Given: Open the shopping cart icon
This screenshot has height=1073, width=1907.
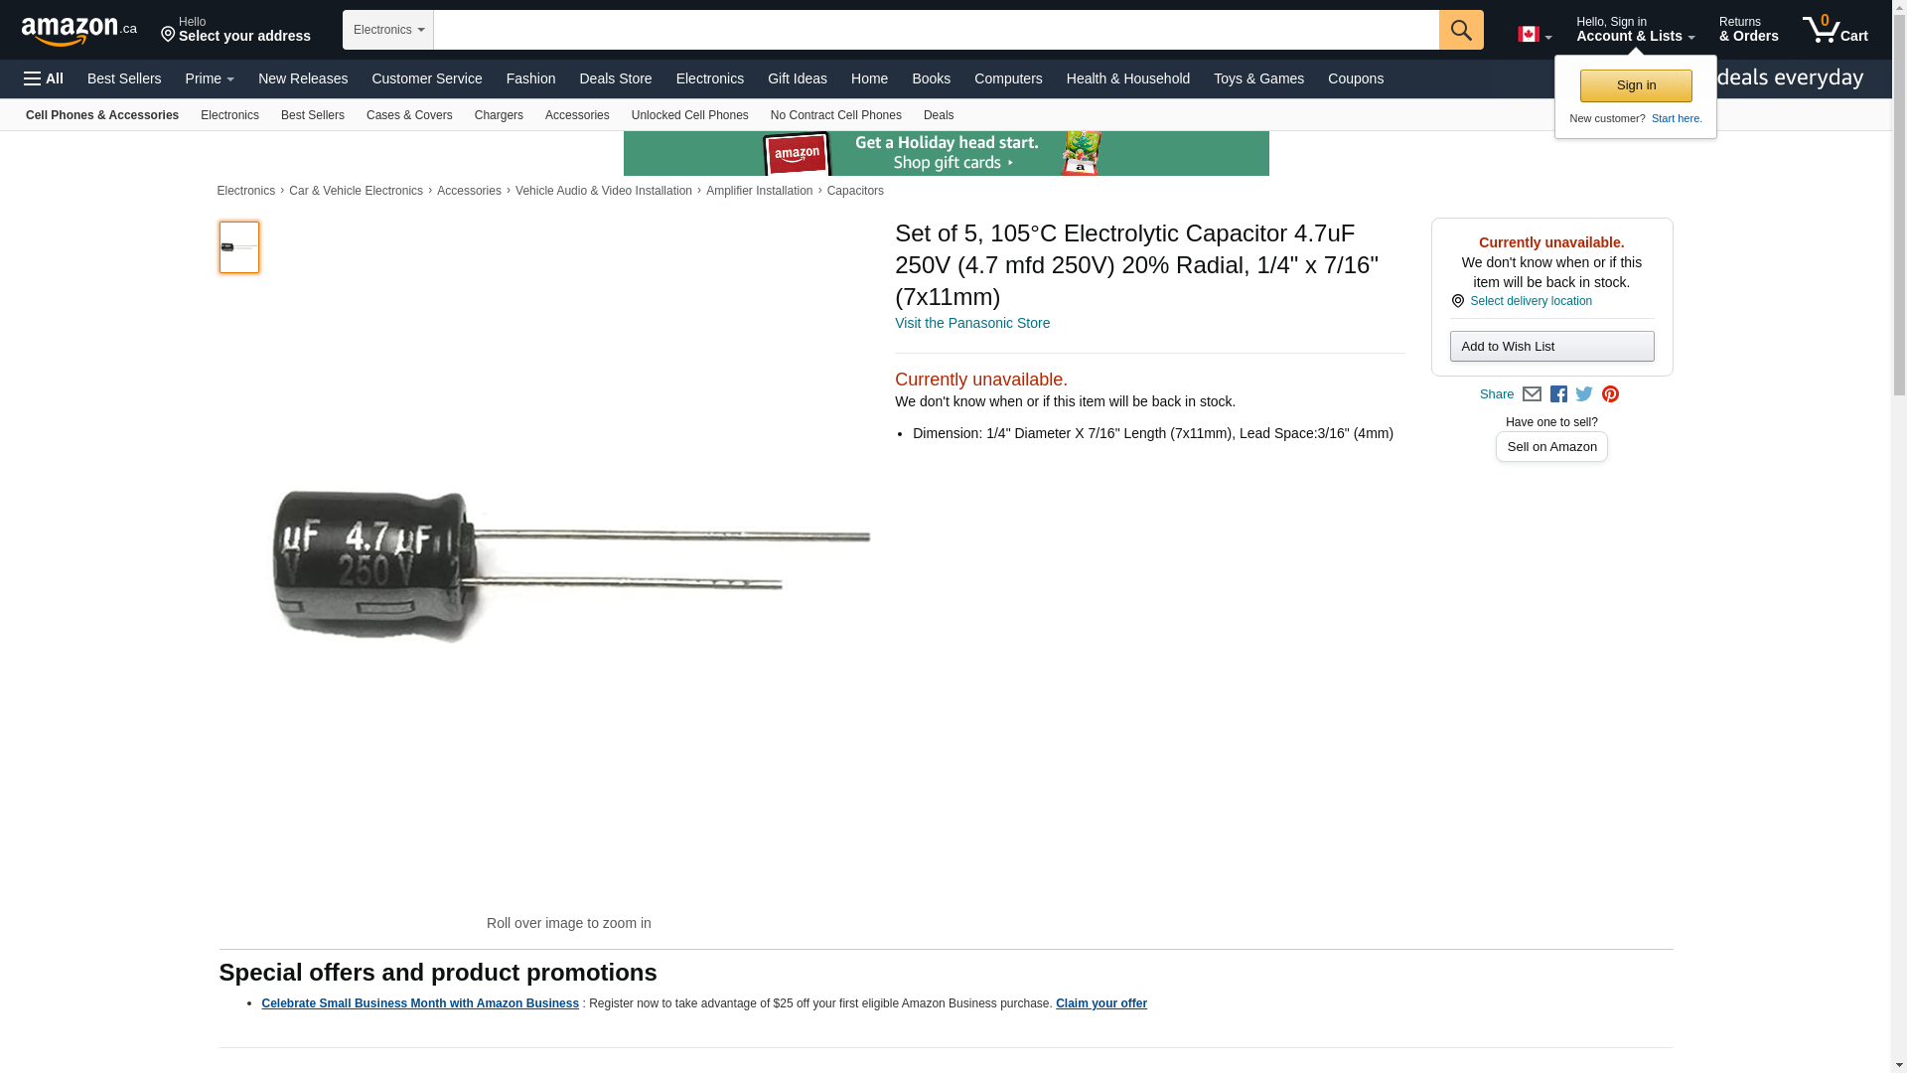Looking at the screenshot, I should (1834, 30).
